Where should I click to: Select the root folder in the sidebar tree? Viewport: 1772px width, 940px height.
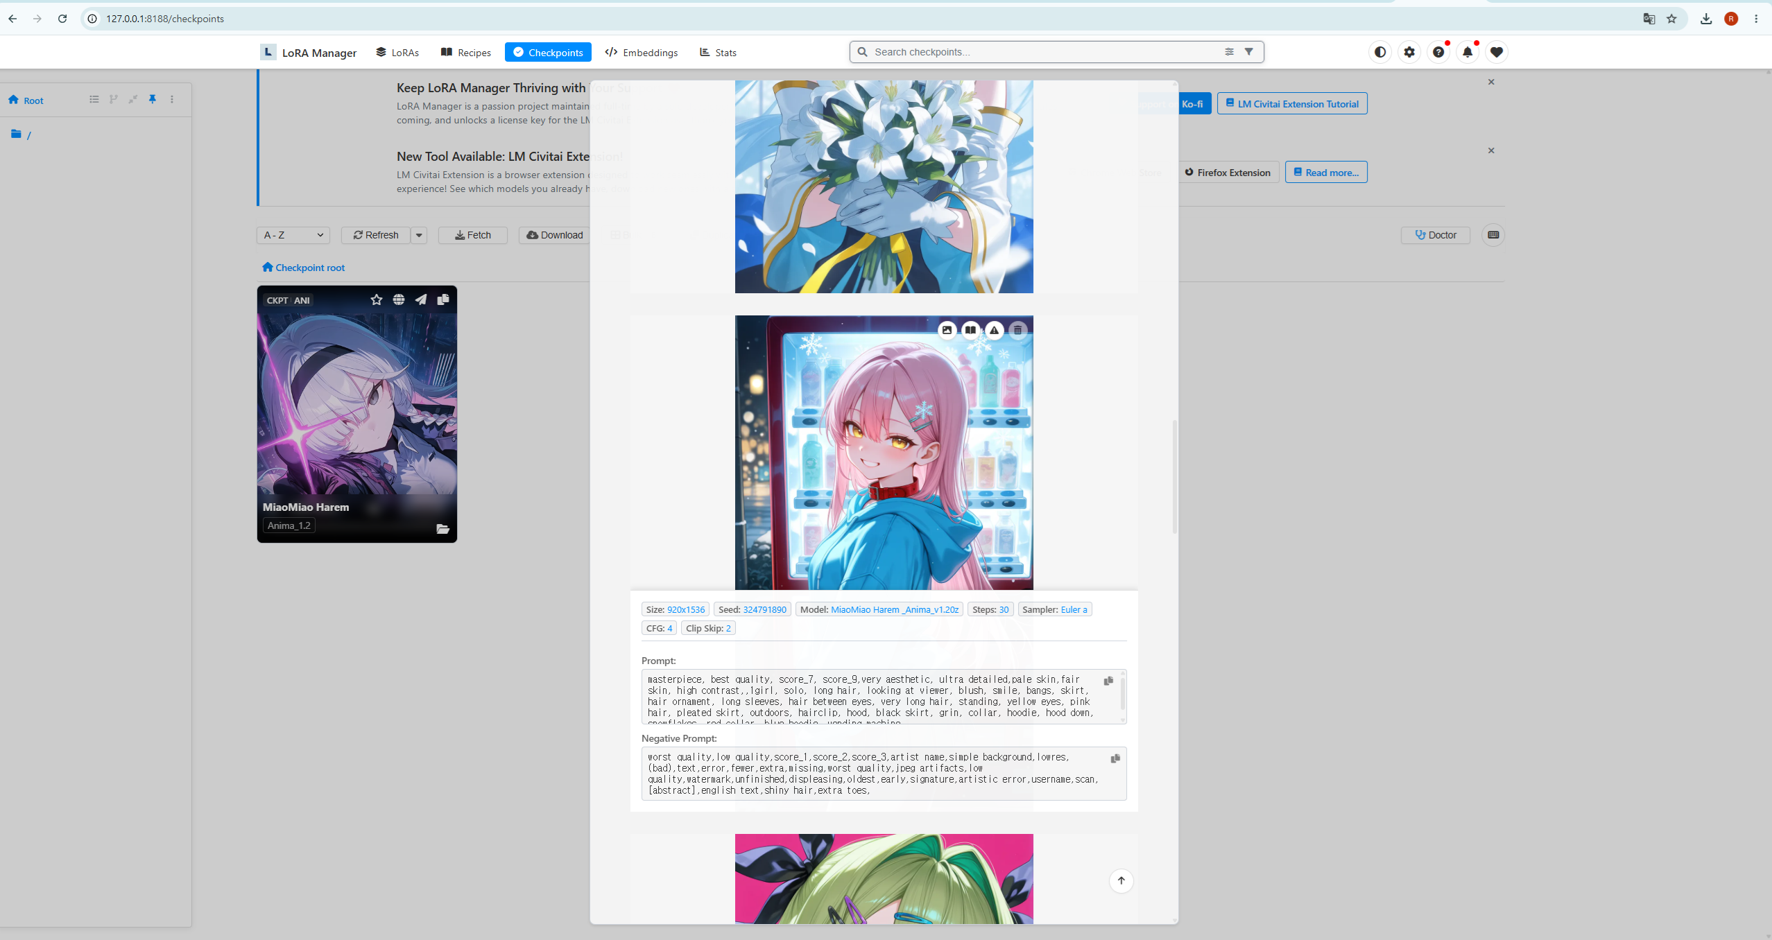21,134
